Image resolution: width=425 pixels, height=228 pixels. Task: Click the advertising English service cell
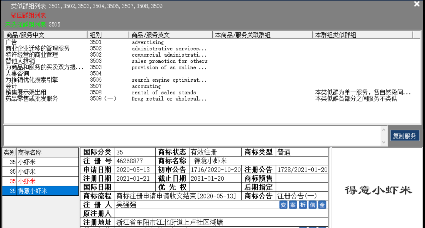coord(148,42)
